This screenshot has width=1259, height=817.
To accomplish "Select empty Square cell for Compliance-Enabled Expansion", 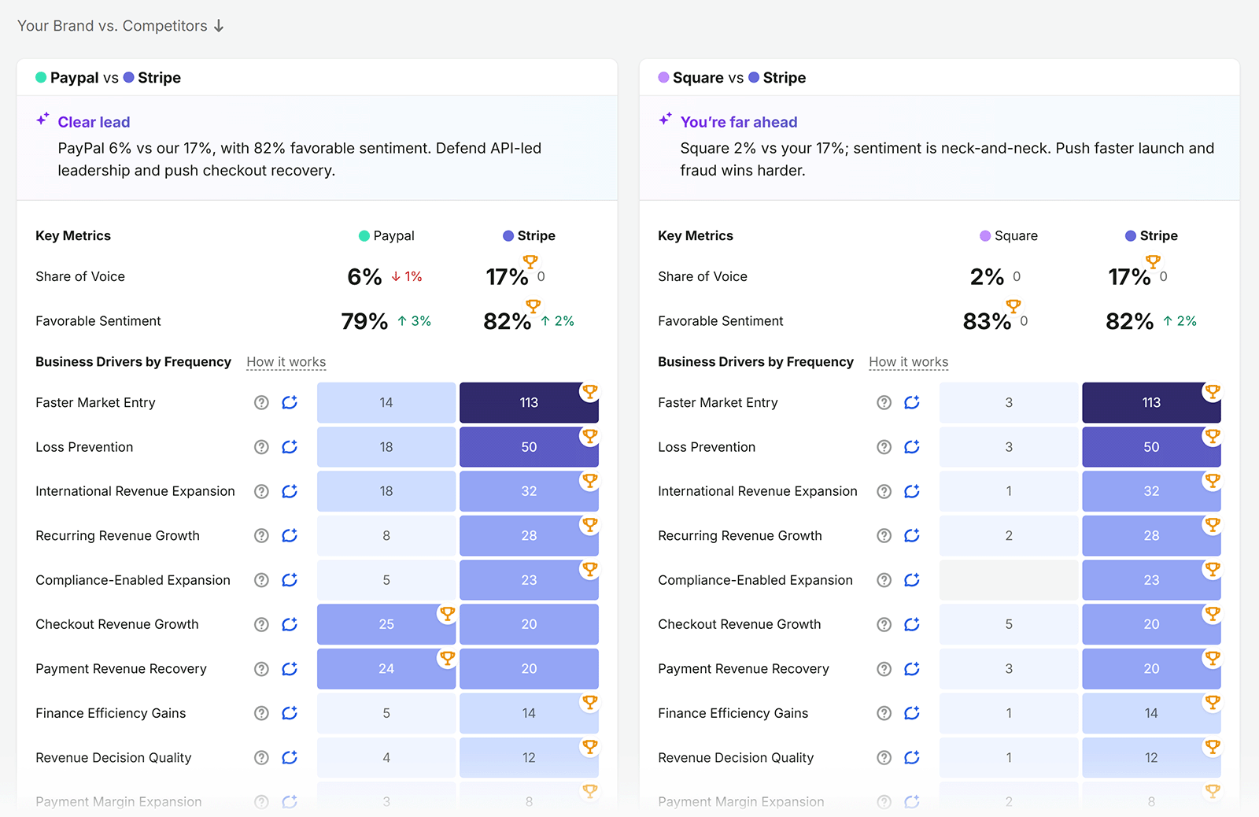I will pyautogui.click(x=1009, y=580).
